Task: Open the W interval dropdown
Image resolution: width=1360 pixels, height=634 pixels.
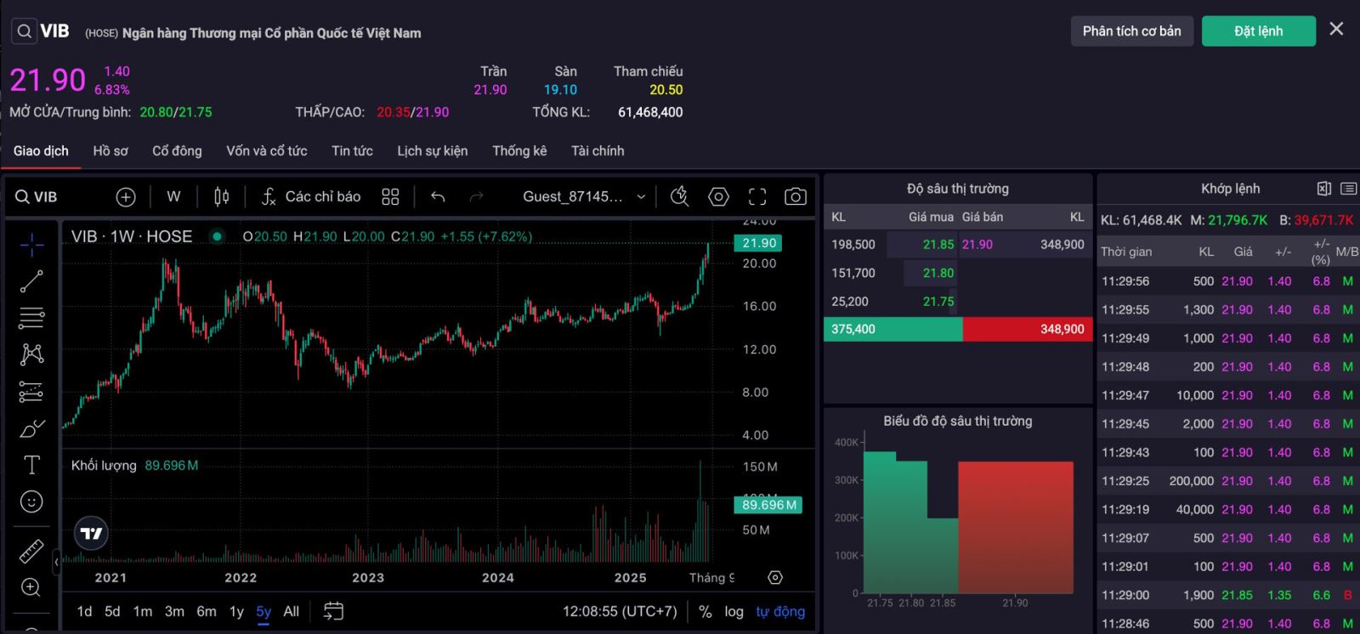Action: pos(173,197)
